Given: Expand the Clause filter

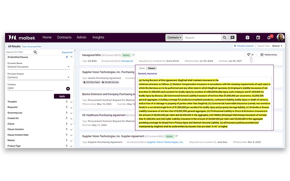Looking at the screenshot, I should [x=71, y=124].
